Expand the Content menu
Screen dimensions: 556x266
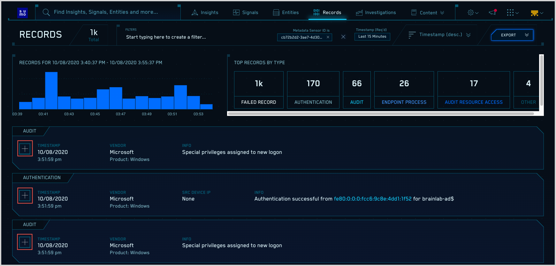point(428,12)
